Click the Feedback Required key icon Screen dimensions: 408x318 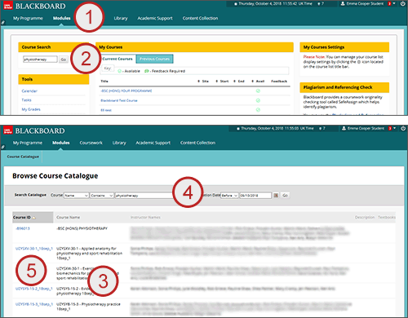(x=147, y=71)
